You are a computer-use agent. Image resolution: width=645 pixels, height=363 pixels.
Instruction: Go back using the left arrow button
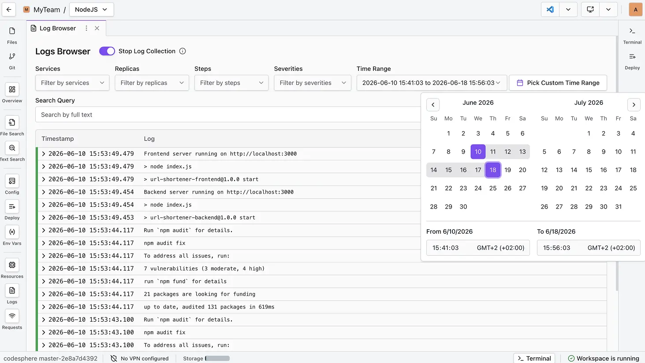tap(9, 9)
